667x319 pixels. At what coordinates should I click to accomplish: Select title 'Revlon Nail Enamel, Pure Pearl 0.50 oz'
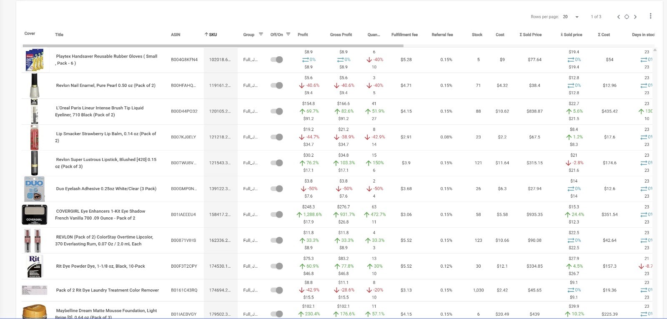click(x=105, y=85)
